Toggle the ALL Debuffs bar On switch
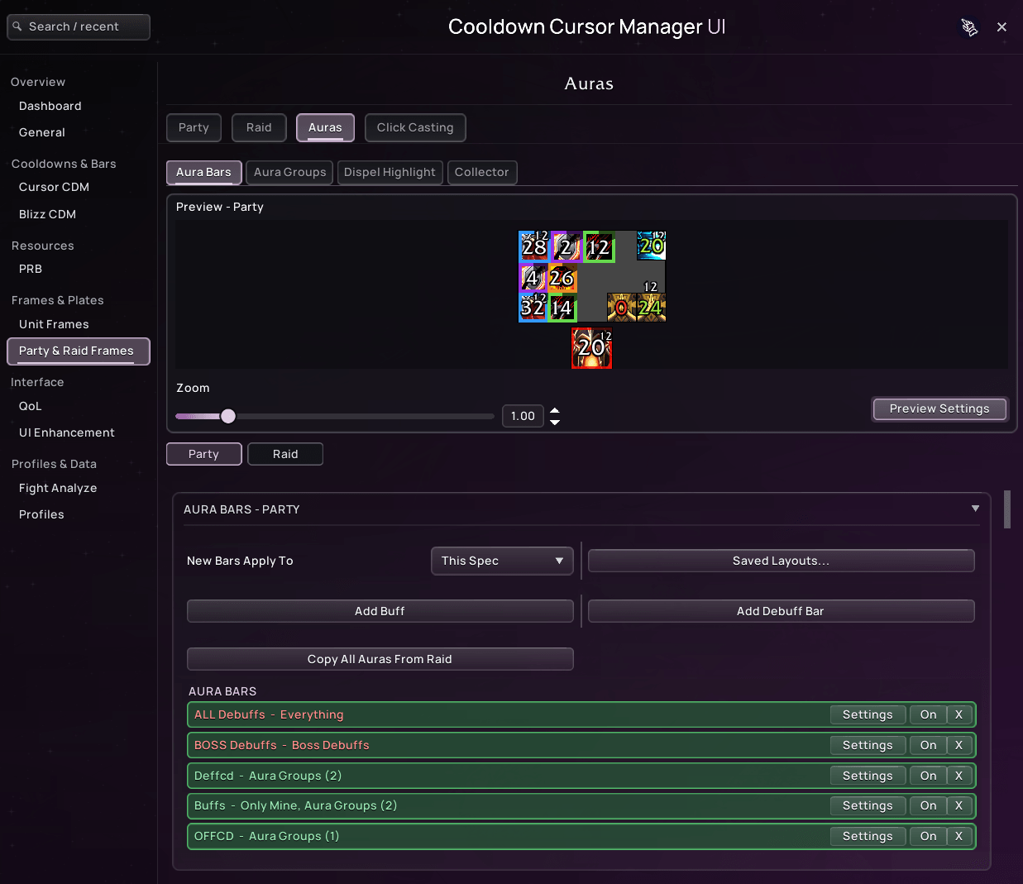The height and width of the screenshot is (884, 1023). tap(928, 714)
